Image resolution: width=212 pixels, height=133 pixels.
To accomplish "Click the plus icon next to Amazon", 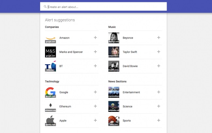I will [95, 38].
